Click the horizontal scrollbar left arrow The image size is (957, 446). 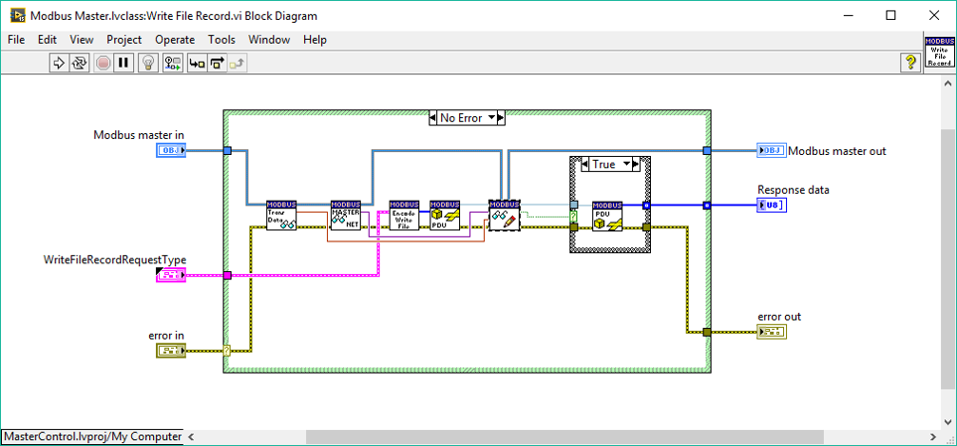pos(191,437)
